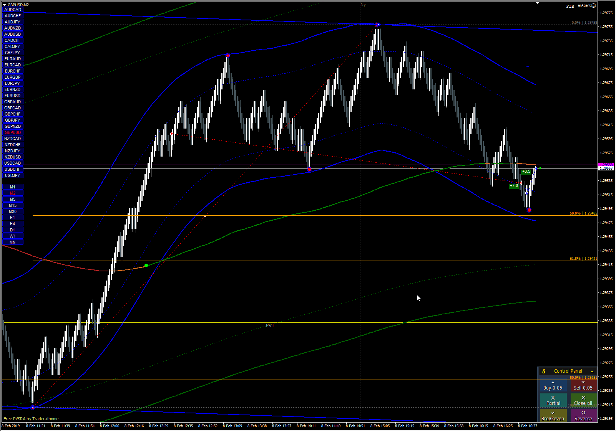Select the USDJPY symbol button
This screenshot has height=431, width=616.
tap(13, 175)
